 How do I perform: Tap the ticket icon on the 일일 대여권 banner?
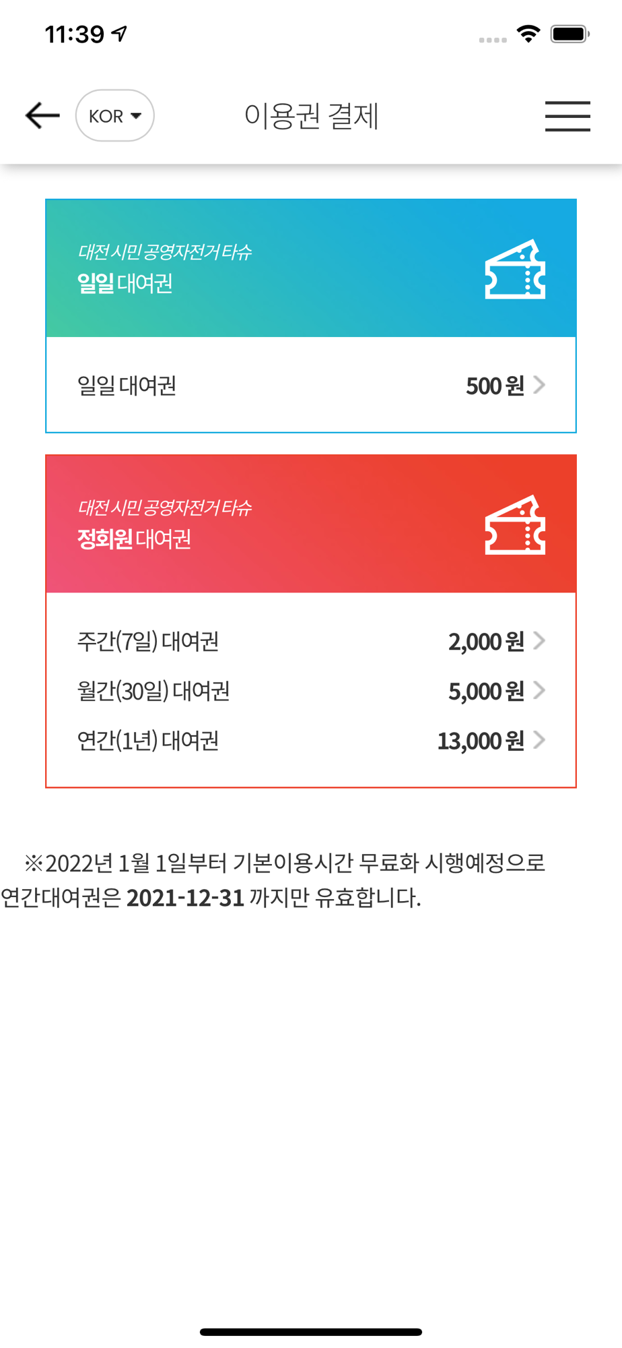tap(515, 269)
